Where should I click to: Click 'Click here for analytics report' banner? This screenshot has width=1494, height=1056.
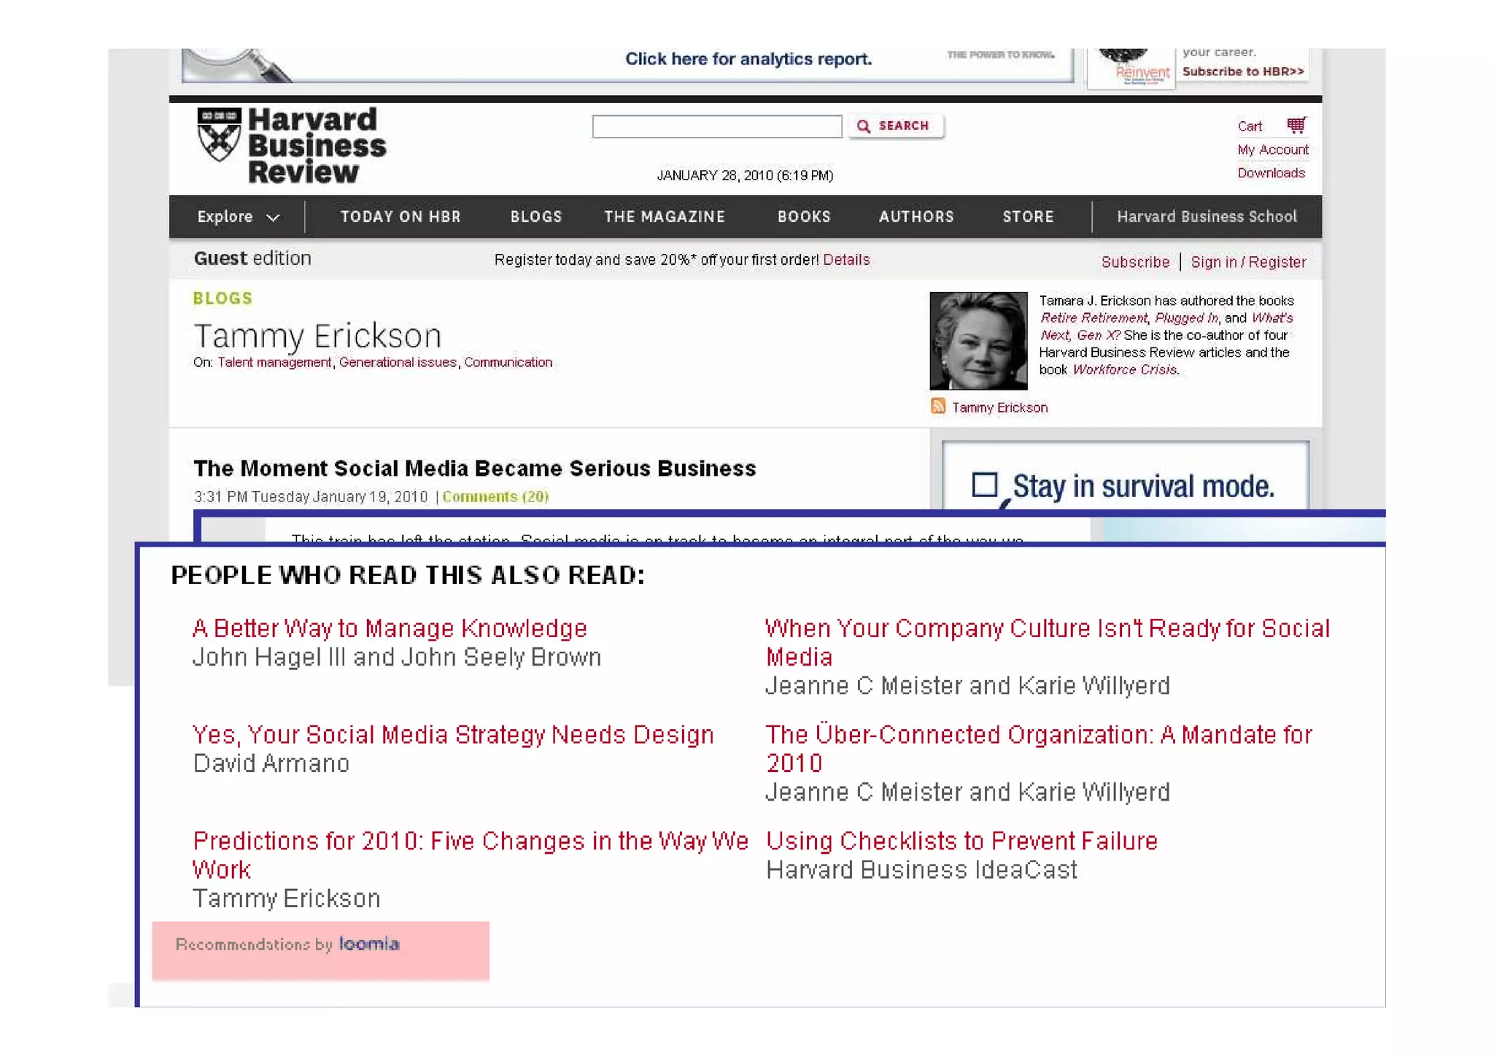point(748,59)
